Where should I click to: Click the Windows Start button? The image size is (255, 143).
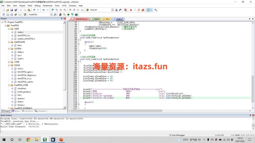coord(4,140)
